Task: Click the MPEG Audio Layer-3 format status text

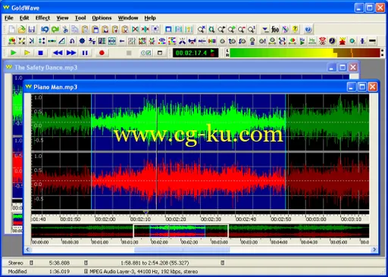Action: pyautogui.click(x=144, y=272)
